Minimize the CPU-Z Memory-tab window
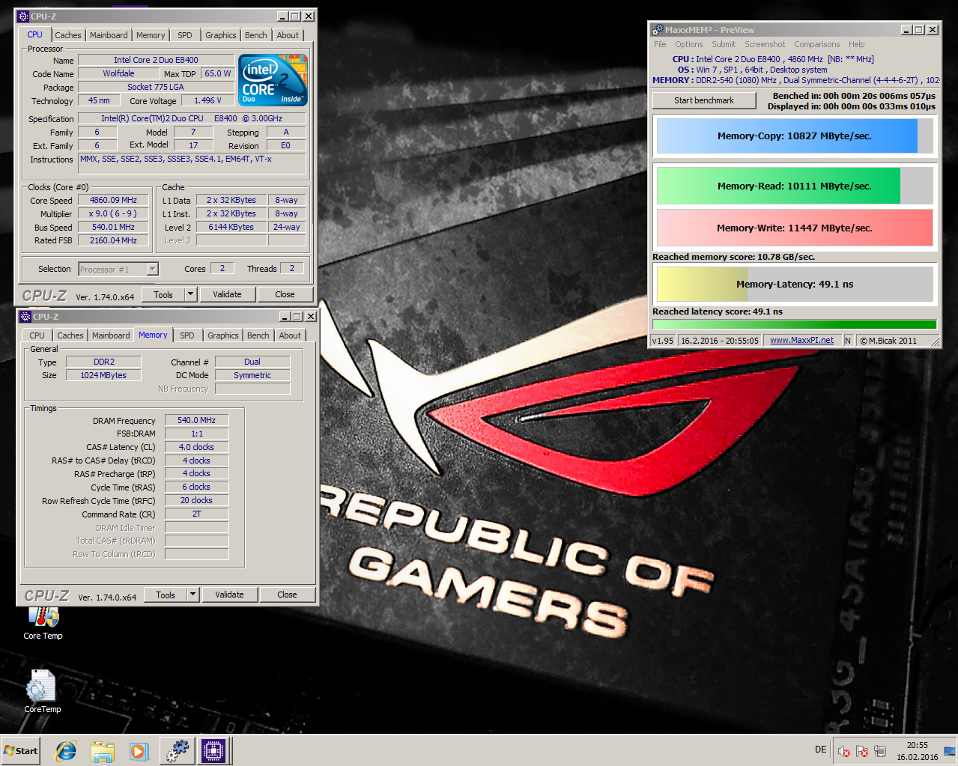 coord(285,317)
